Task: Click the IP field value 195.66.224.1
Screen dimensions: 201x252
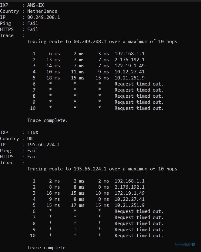Action: (x=44, y=145)
